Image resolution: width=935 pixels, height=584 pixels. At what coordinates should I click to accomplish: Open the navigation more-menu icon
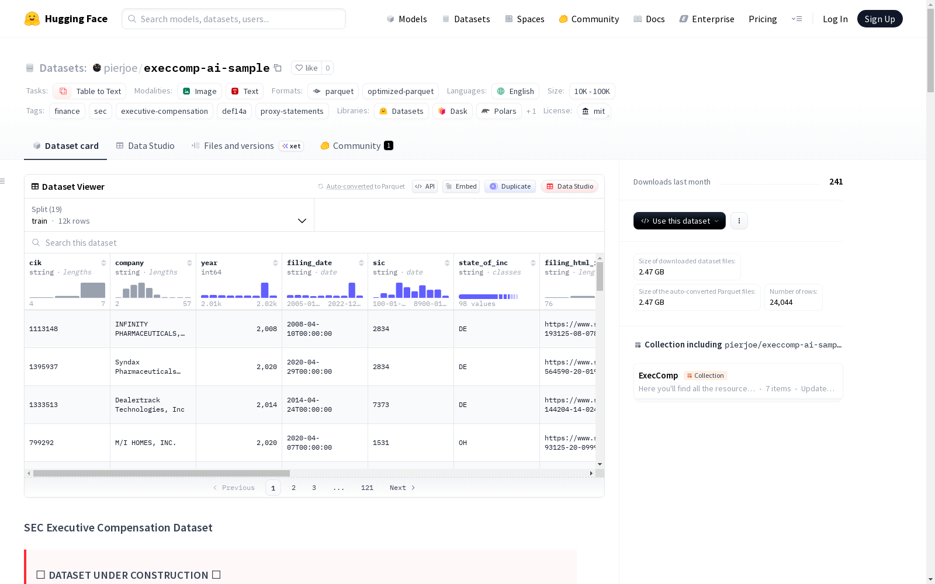pyautogui.click(x=797, y=19)
